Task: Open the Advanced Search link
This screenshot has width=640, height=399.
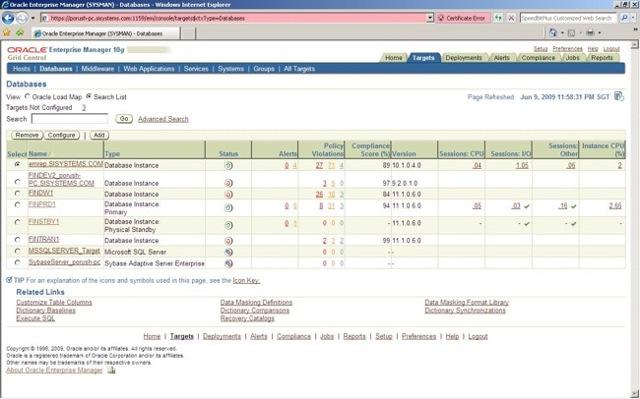Action: (x=162, y=119)
